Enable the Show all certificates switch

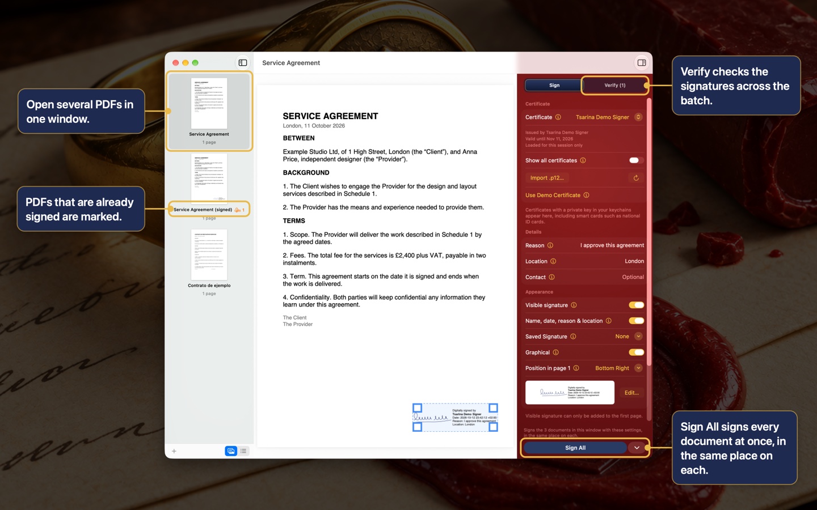(637, 160)
